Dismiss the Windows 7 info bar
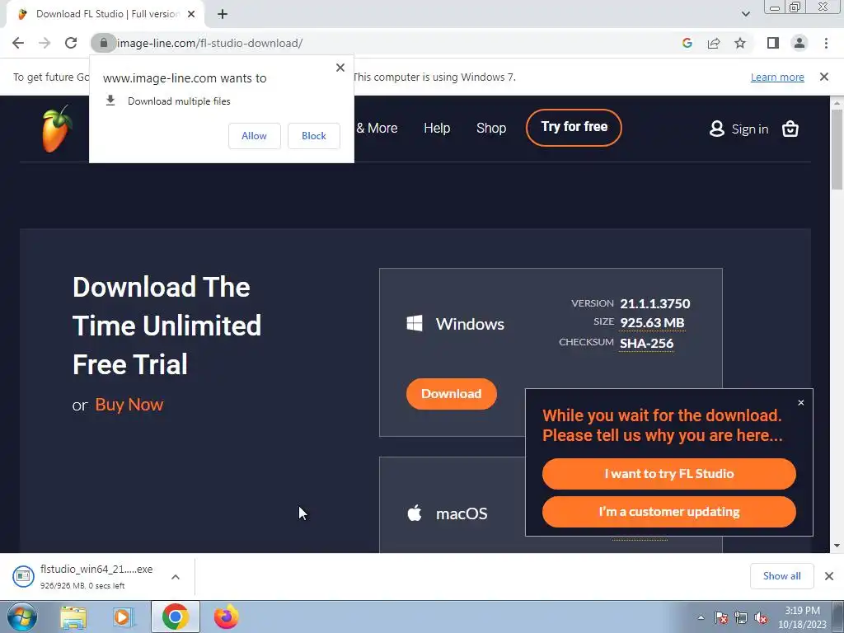Screen dimensions: 844x633 point(824,77)
